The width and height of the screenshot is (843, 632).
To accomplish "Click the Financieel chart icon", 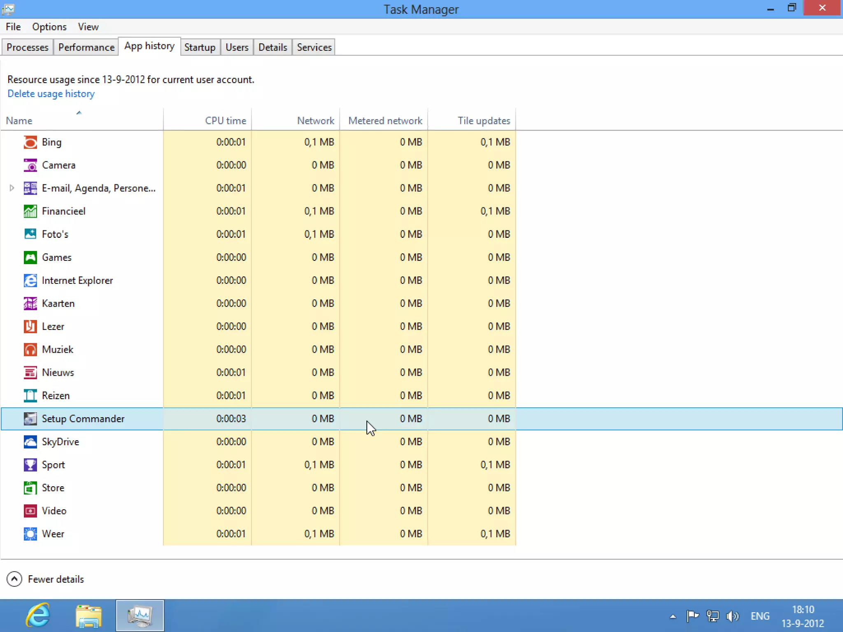I will tap(30, 211).
